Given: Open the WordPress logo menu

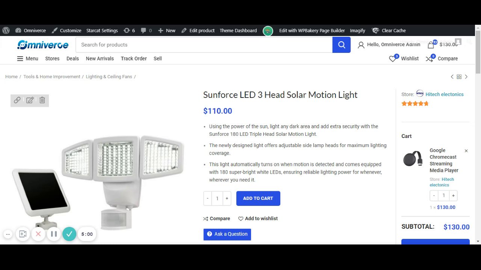Looking at the screenshot, I should coord(6,31).
